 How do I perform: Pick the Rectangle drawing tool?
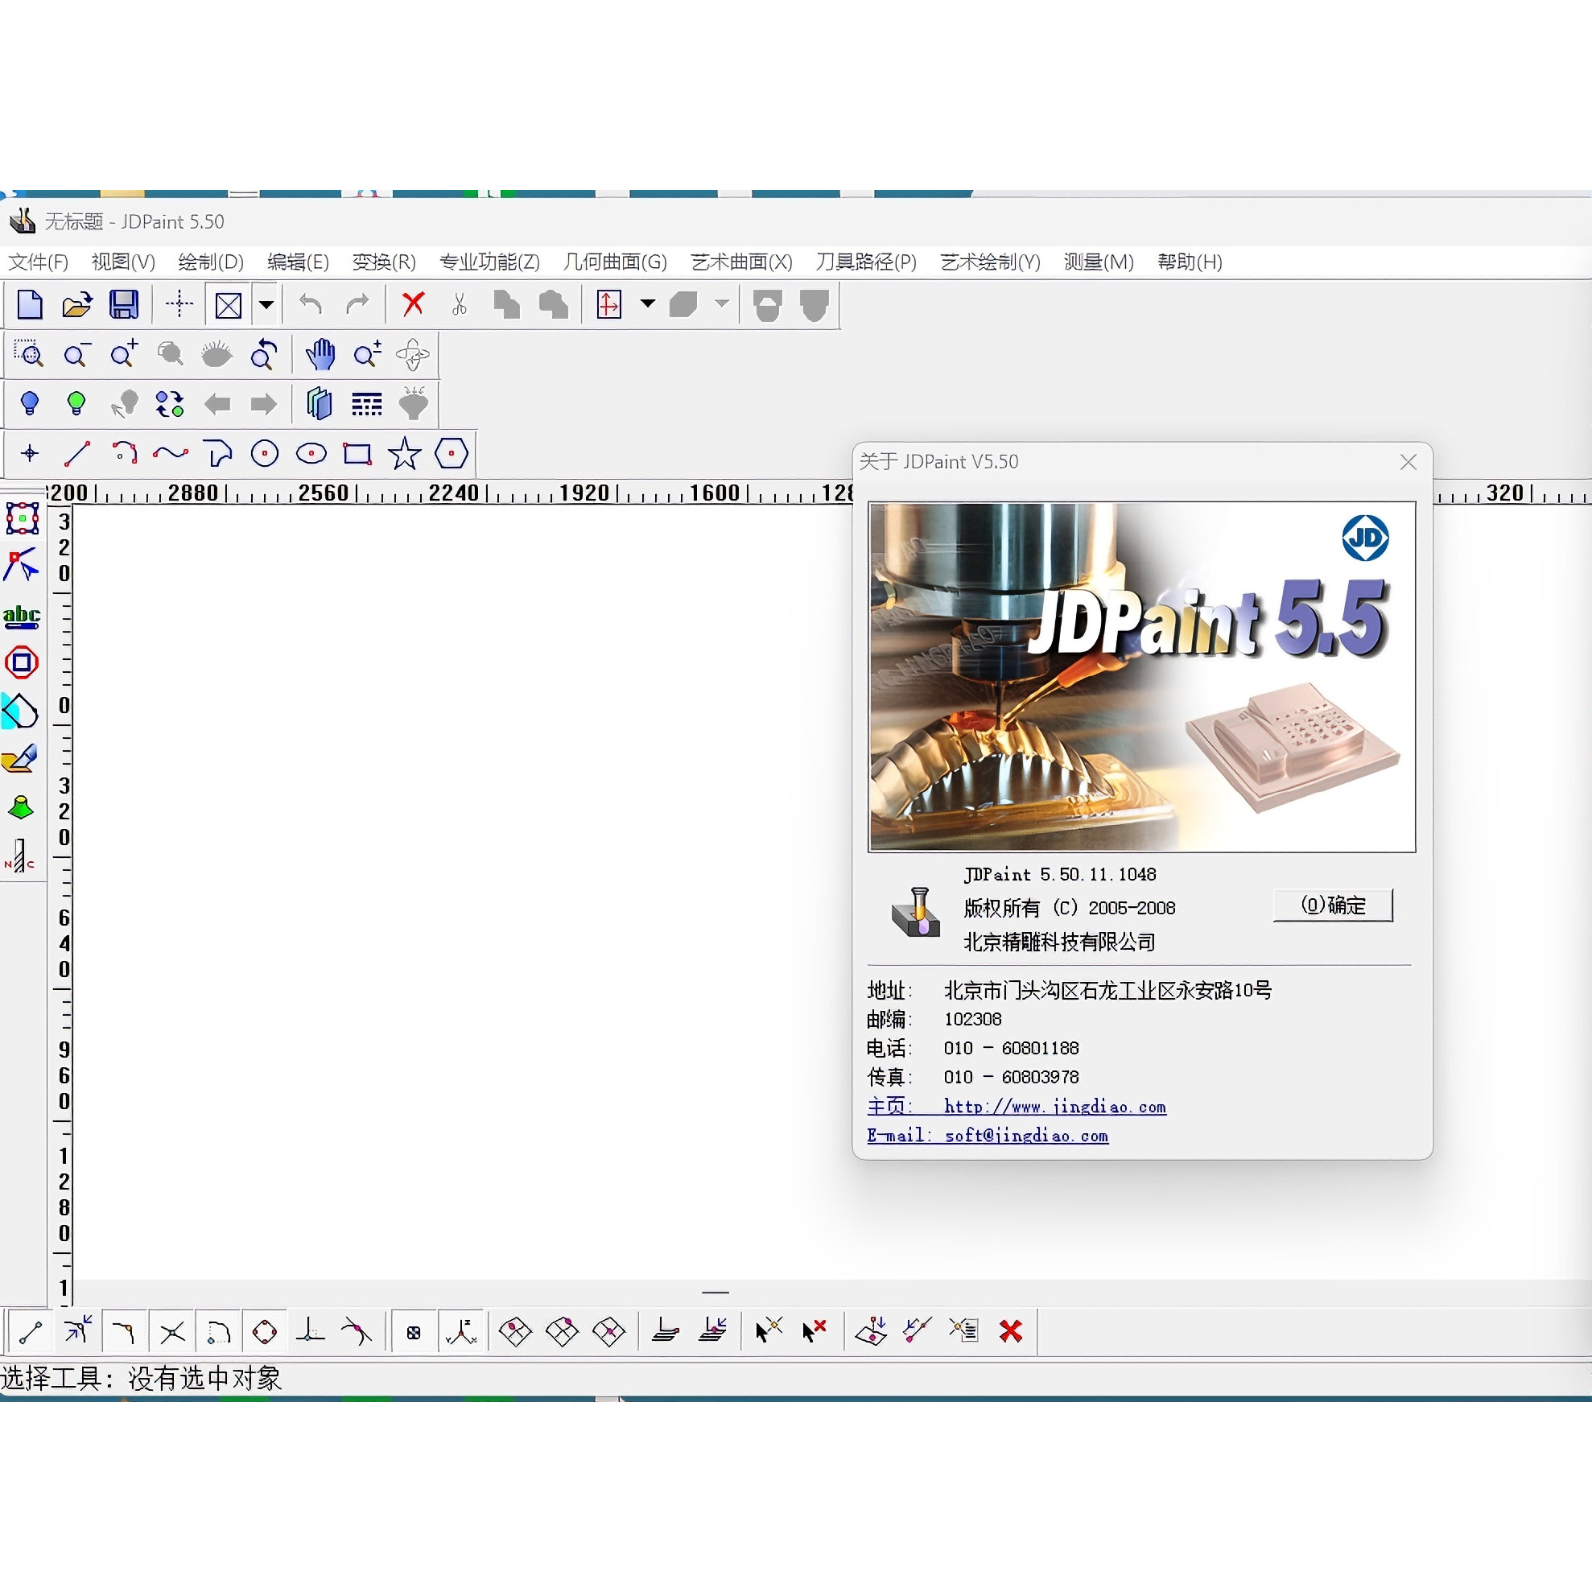click(357, 453)
